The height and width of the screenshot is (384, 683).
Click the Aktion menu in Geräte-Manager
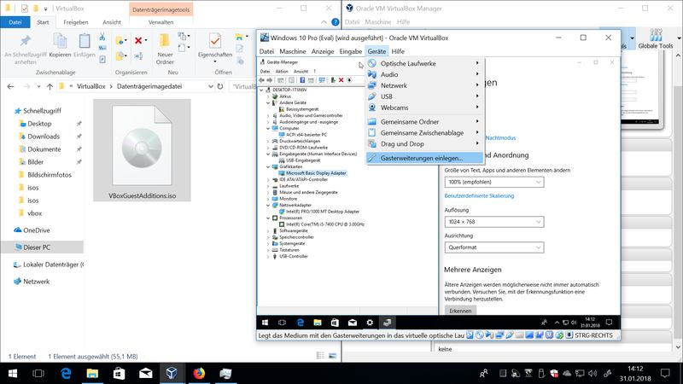point(282,72)
